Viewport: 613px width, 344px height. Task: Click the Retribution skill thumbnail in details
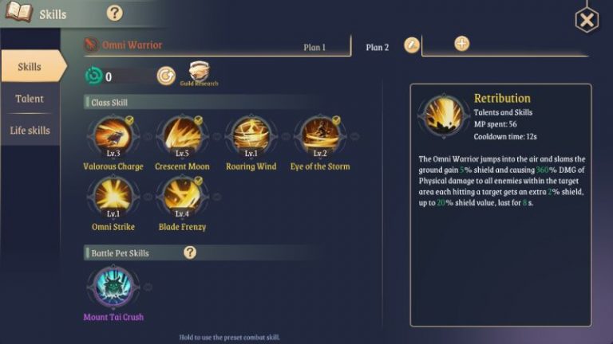pyautogui.click(x=444, y=115)
